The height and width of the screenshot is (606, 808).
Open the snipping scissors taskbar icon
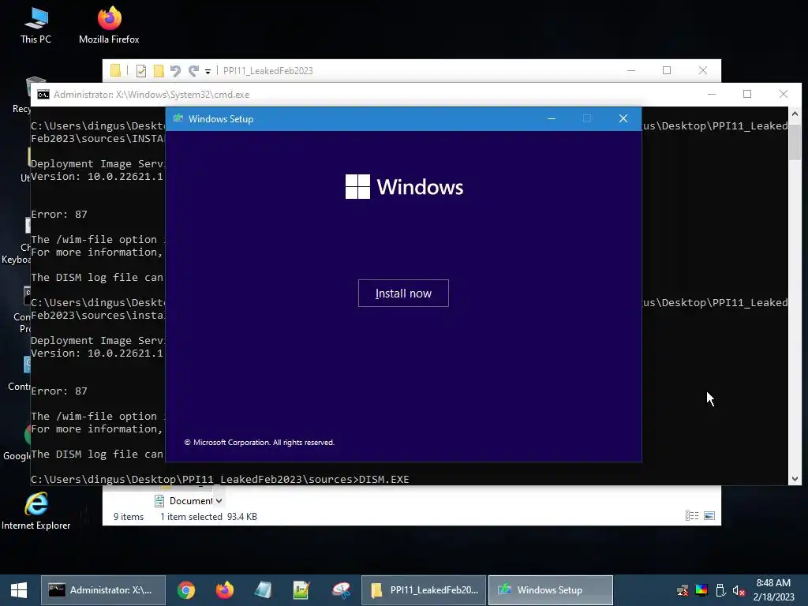point(341,590)
